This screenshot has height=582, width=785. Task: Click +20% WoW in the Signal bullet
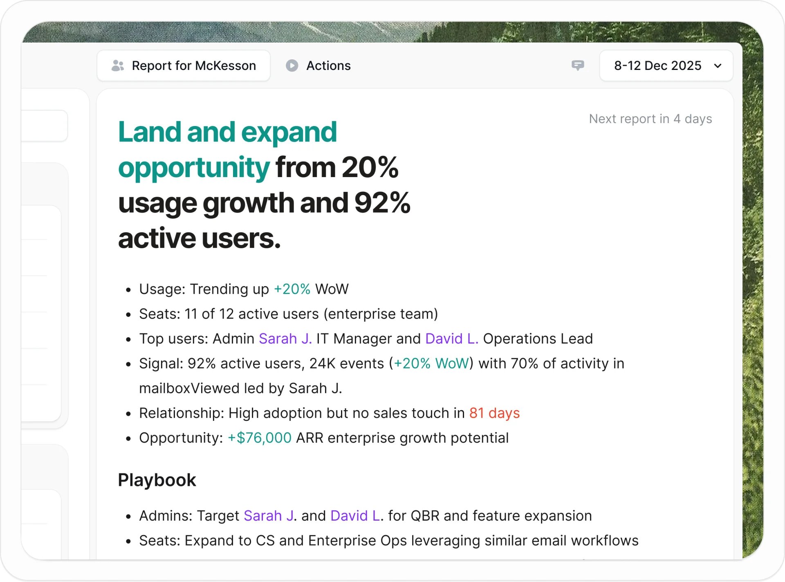[431, 364]
